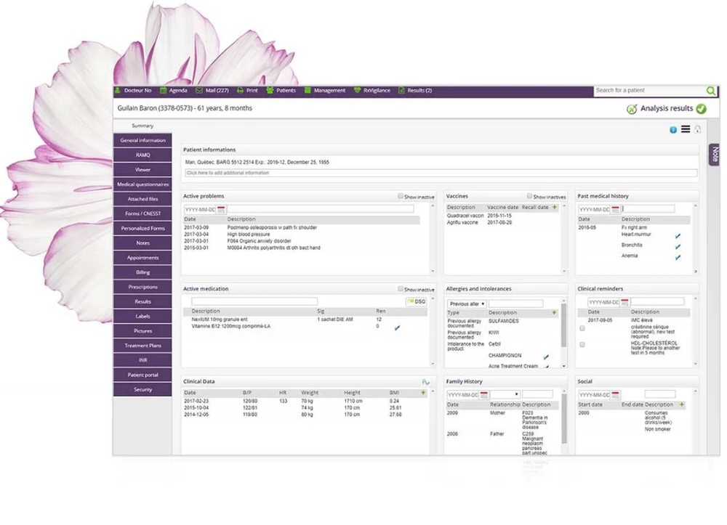Open the hamburger list menu icon
The width and height of the screenshot is (727, 525).
point(686,129)
